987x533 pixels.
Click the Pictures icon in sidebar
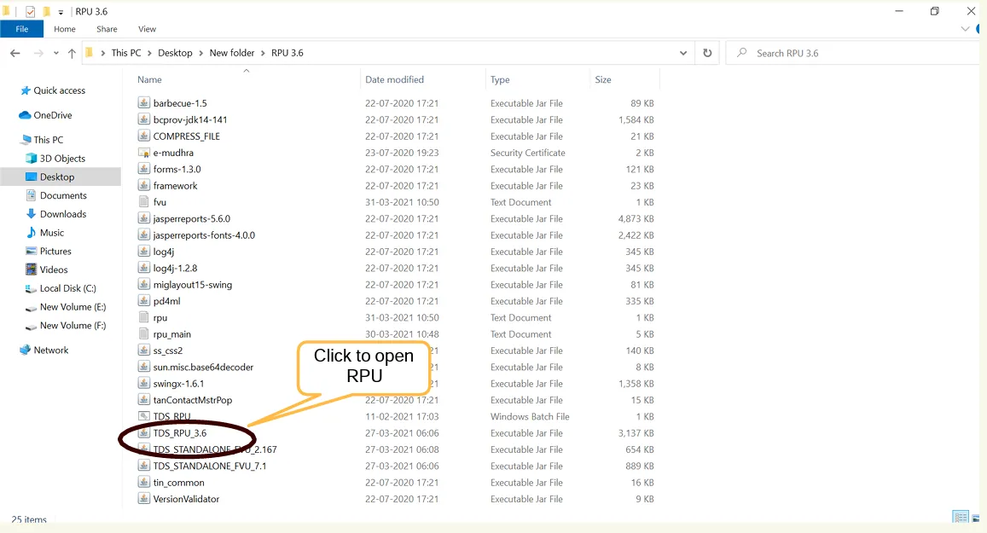pyautogui.click(x=31, y=251)
